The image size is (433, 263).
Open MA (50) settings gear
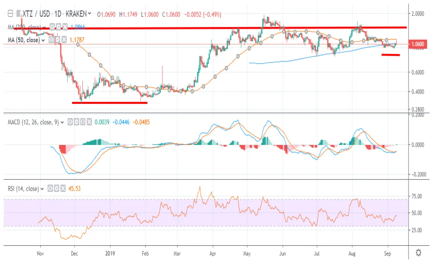tap(57, 40)
